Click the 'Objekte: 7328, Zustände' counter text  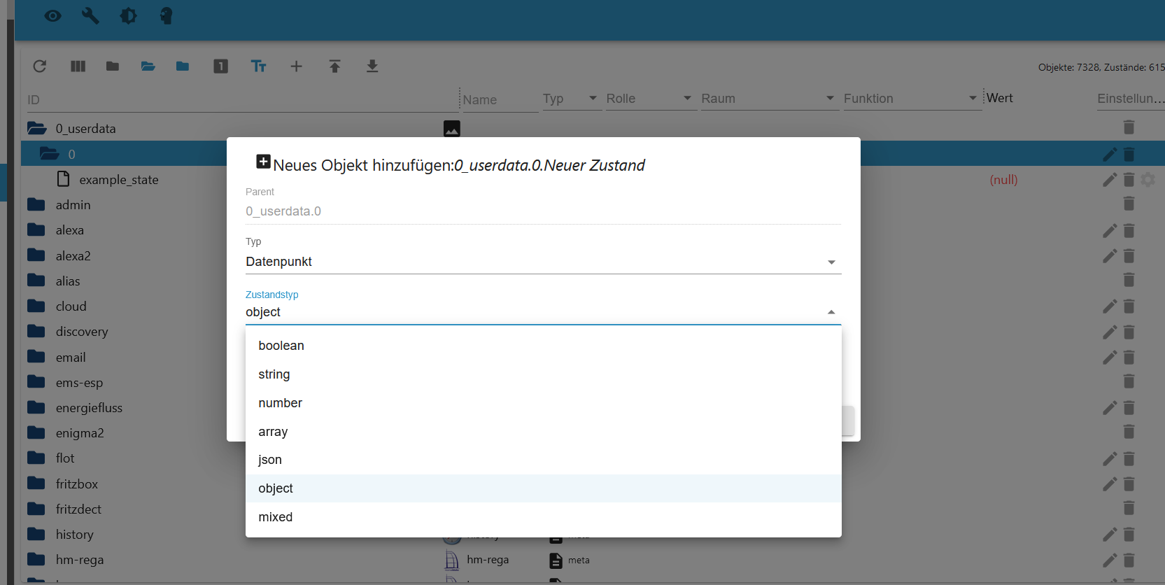click(1101, 67)
